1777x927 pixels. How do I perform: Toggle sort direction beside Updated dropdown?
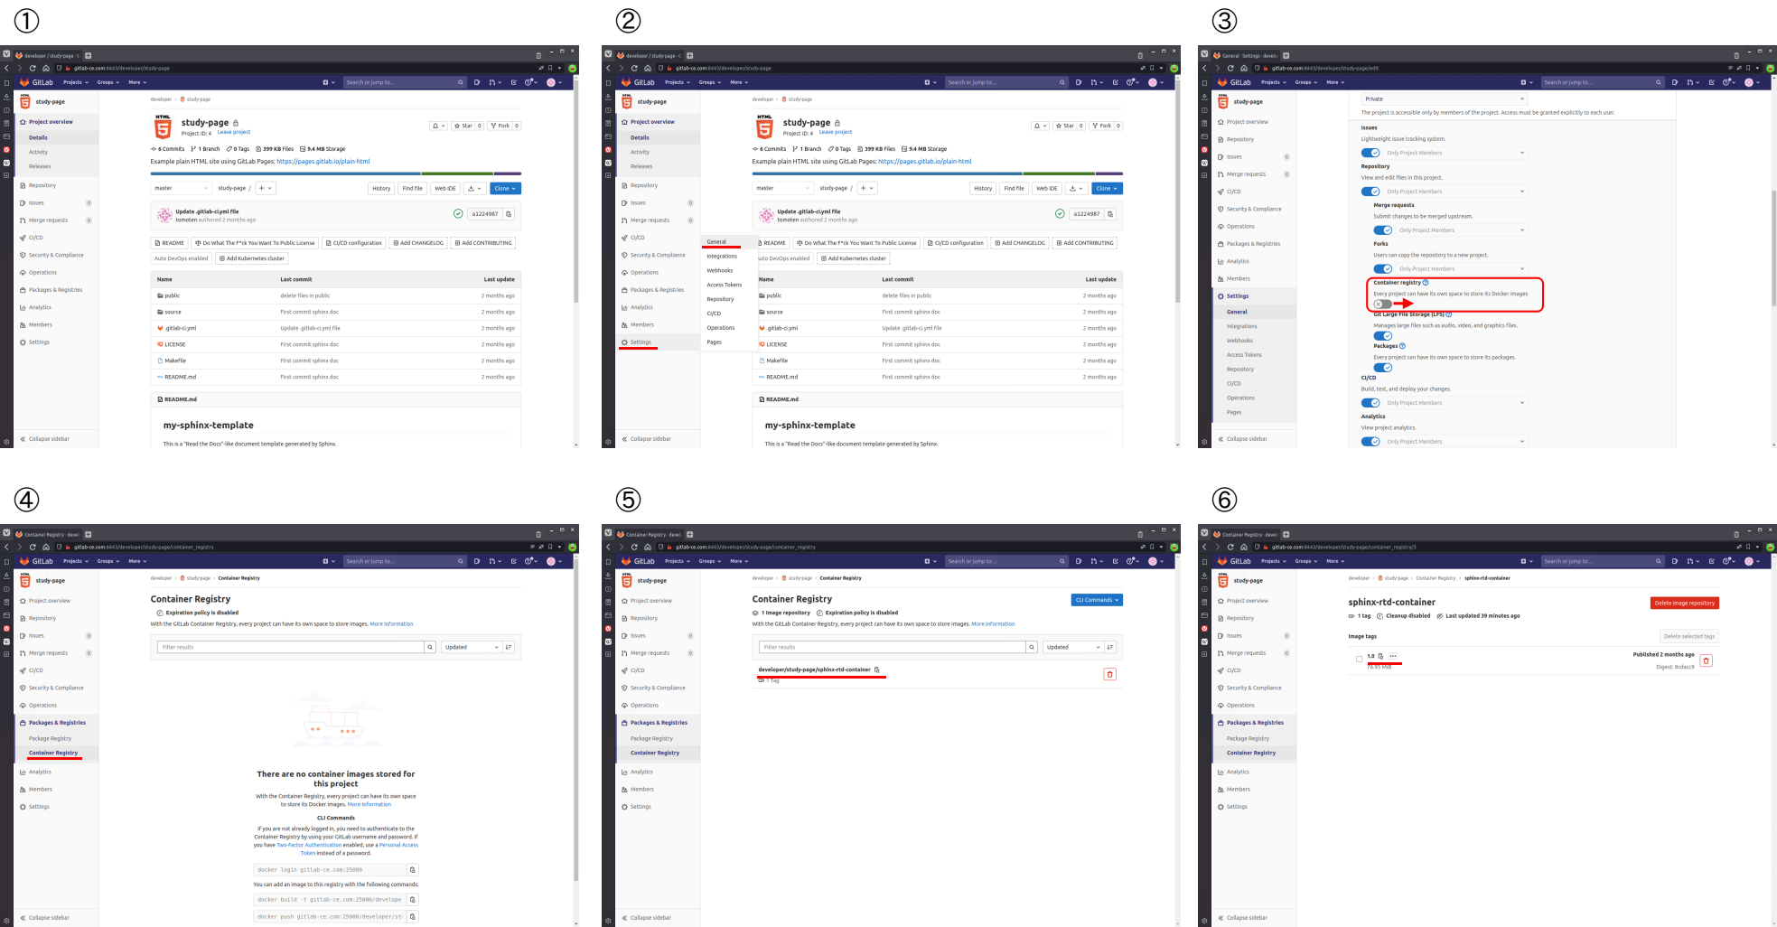point(509,647)
